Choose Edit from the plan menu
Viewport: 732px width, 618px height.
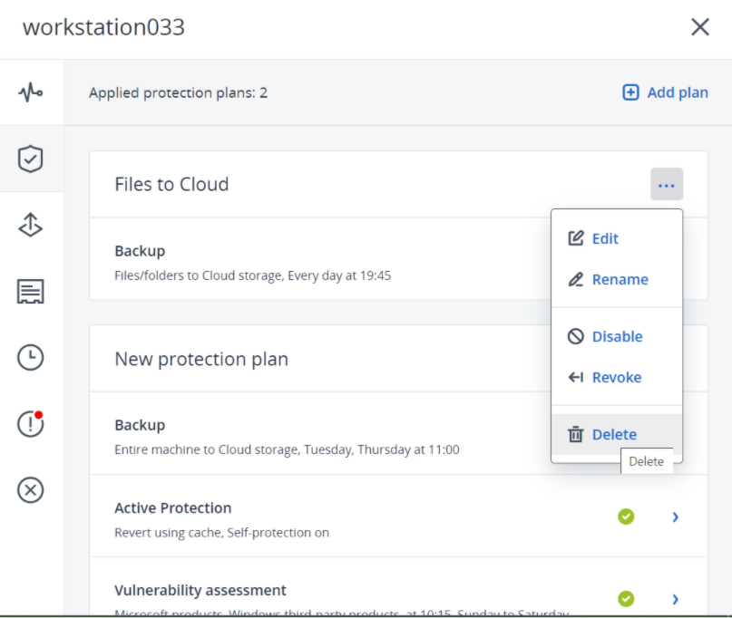(x=617, y=239)
